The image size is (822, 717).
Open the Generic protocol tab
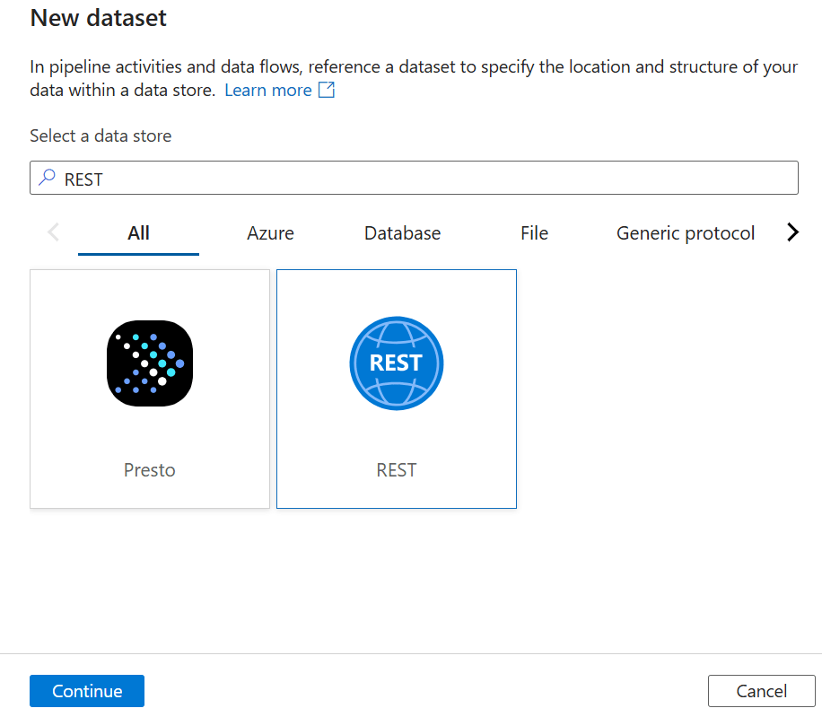pyautogui.click(x=686, y=233)
